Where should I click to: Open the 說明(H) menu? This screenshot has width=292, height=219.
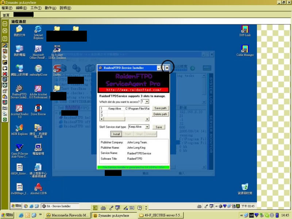[x=65, y=8]
